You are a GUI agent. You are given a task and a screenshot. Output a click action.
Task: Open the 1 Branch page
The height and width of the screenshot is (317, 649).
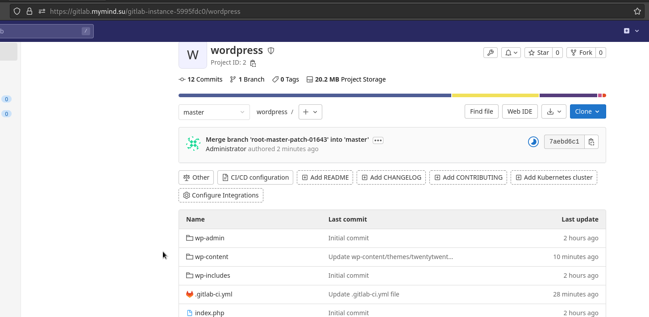tap(247, 79)
